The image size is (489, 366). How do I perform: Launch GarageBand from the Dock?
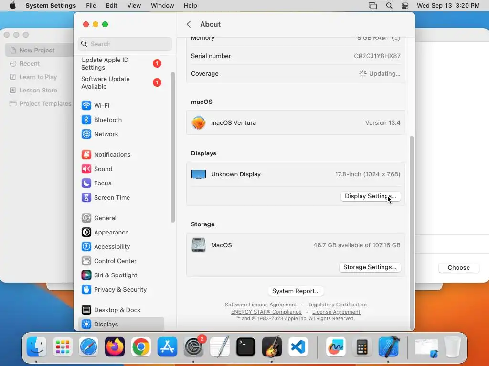(272, 347)
